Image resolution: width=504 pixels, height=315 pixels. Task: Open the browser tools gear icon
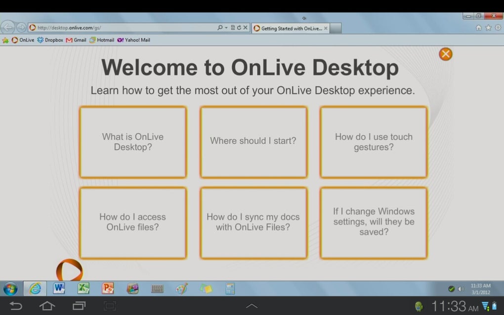pyautogui.click(x=498, y=28)
